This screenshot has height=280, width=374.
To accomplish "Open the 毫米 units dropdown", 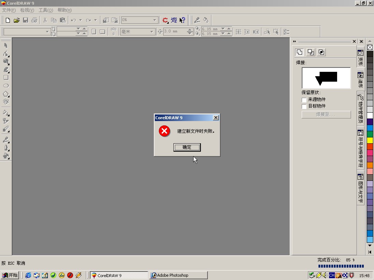I will (x=152, y=32).
